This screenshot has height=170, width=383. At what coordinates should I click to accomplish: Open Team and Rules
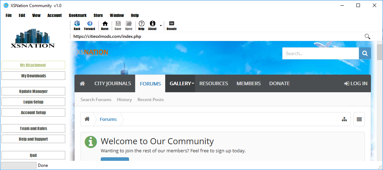coord(33,128)
